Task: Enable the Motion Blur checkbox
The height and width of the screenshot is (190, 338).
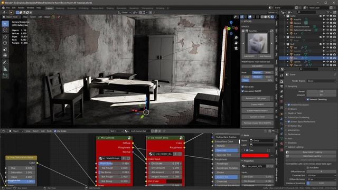Action: [289, 126]
